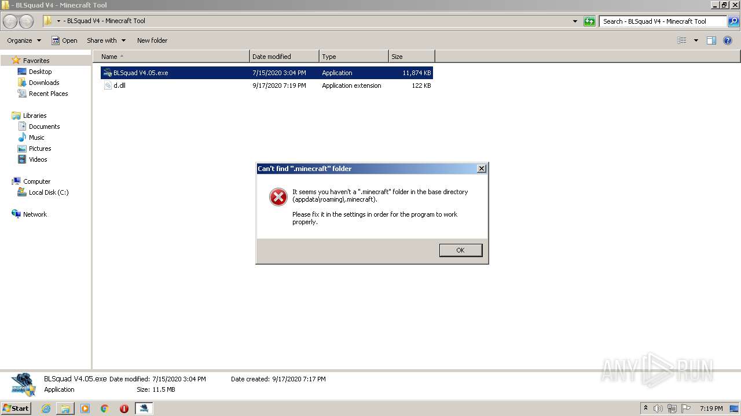Open the Share with menu
Viewport: 741px width, 416px height.
(106, 40)
